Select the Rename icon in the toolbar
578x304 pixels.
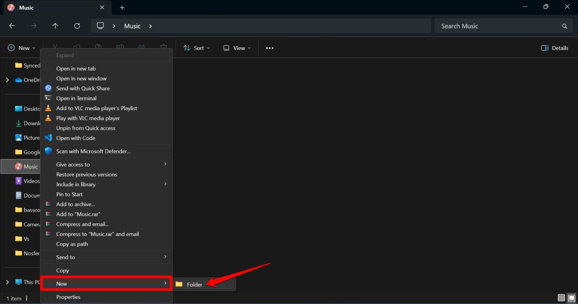tap(120, 48)
